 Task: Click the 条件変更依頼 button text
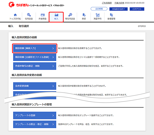[22, 86]
